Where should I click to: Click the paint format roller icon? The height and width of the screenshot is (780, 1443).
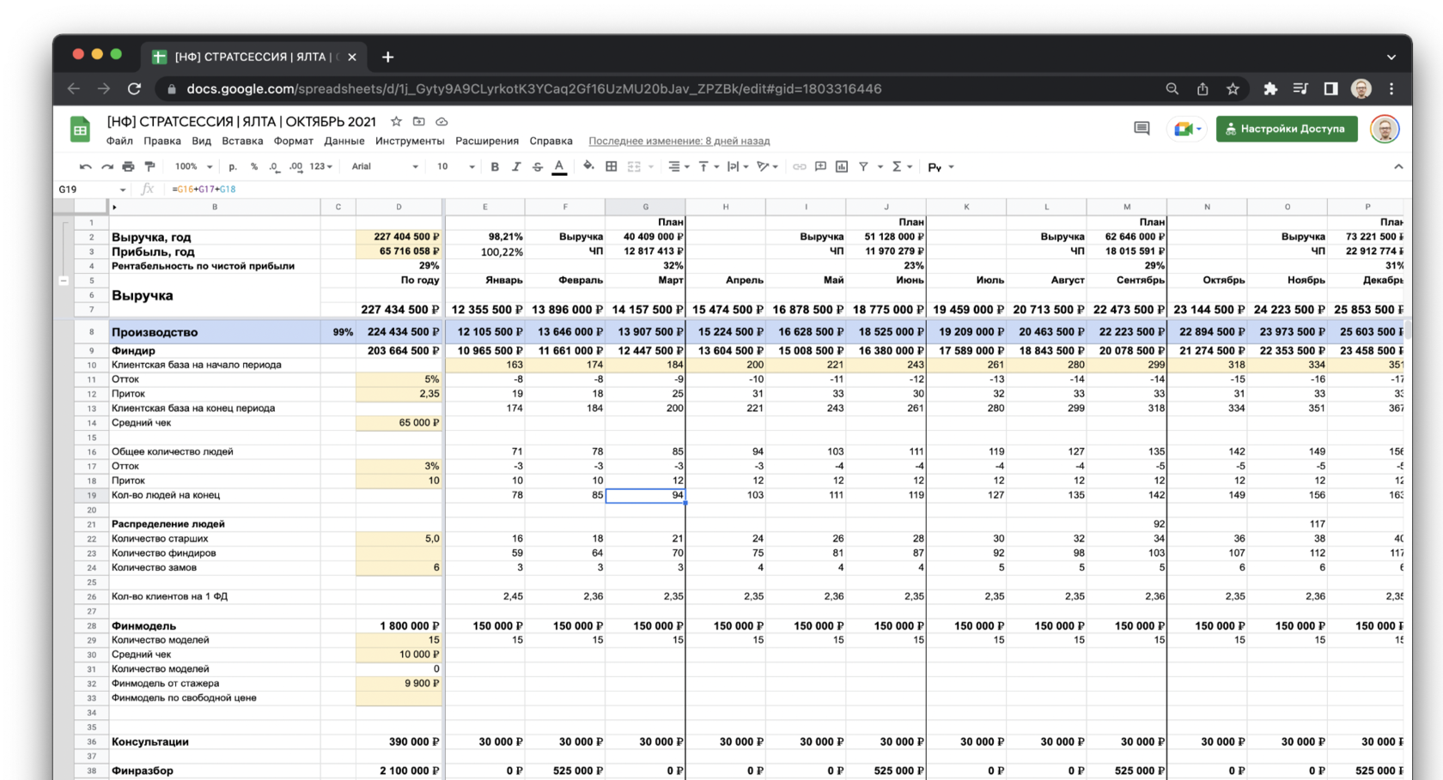tap(149, 166)
